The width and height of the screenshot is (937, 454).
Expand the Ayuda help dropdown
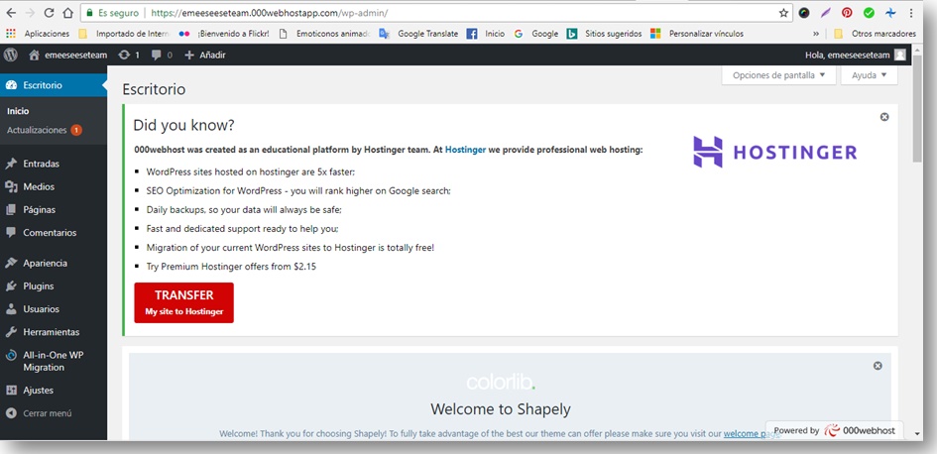point(869,75)
